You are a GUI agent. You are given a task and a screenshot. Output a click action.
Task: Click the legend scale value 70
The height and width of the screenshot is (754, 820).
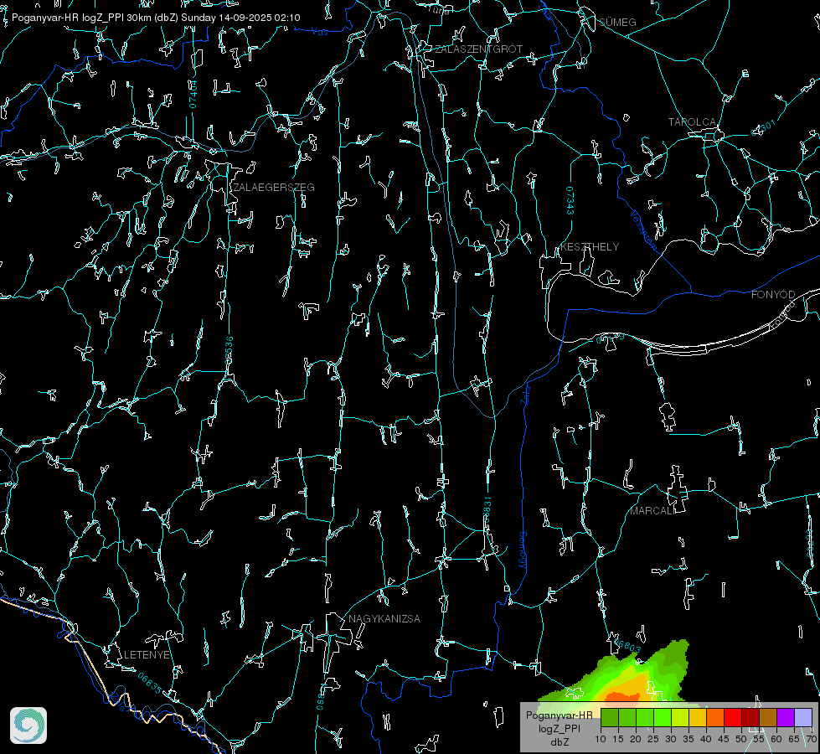click(811, 739)
